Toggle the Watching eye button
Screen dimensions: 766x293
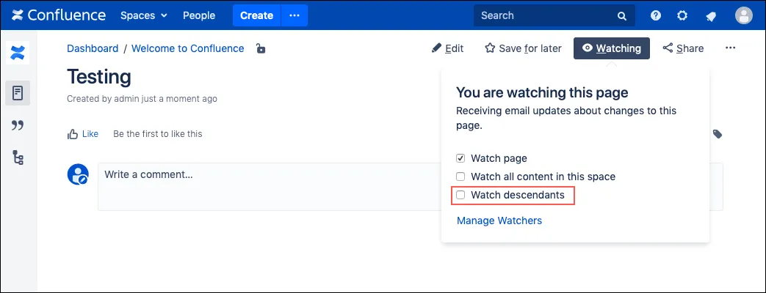click(612, 48)
